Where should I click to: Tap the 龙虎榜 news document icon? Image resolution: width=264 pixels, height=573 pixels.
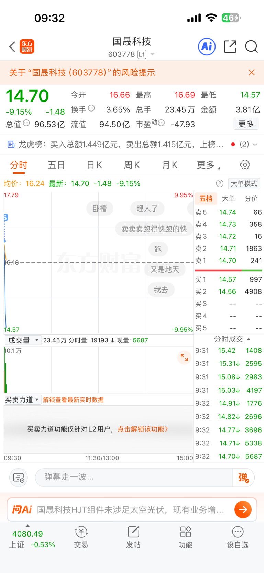tap(11, 144)
